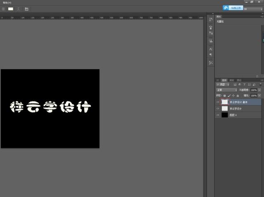Open the 3D workspace dropdown
264x197 pixels.
pos(253,9)
